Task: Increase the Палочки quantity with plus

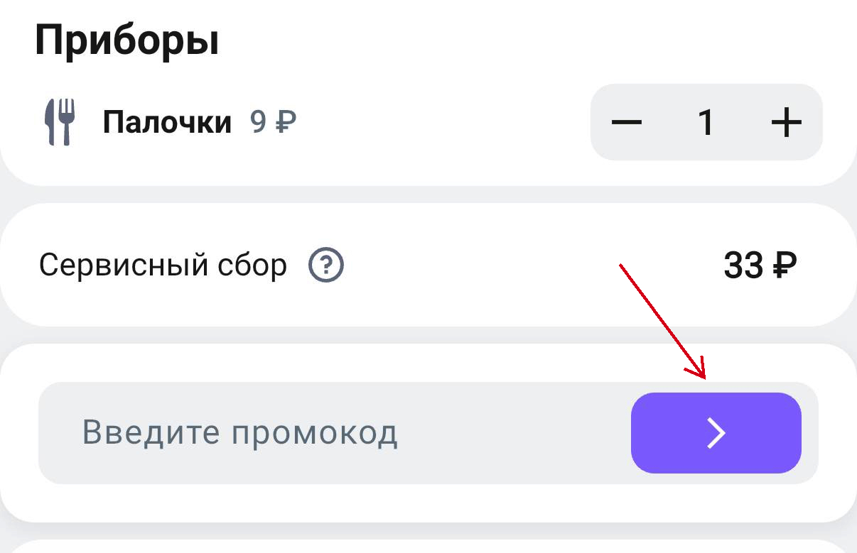Action: (786, 123)
